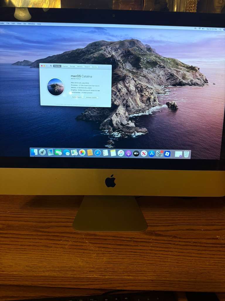Open Messages from the dock
This screenshot has width=225, height=301.
(67, 153)
